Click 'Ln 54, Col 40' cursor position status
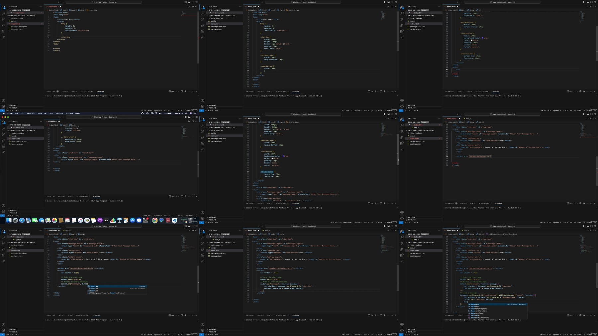 pos(546,223)
